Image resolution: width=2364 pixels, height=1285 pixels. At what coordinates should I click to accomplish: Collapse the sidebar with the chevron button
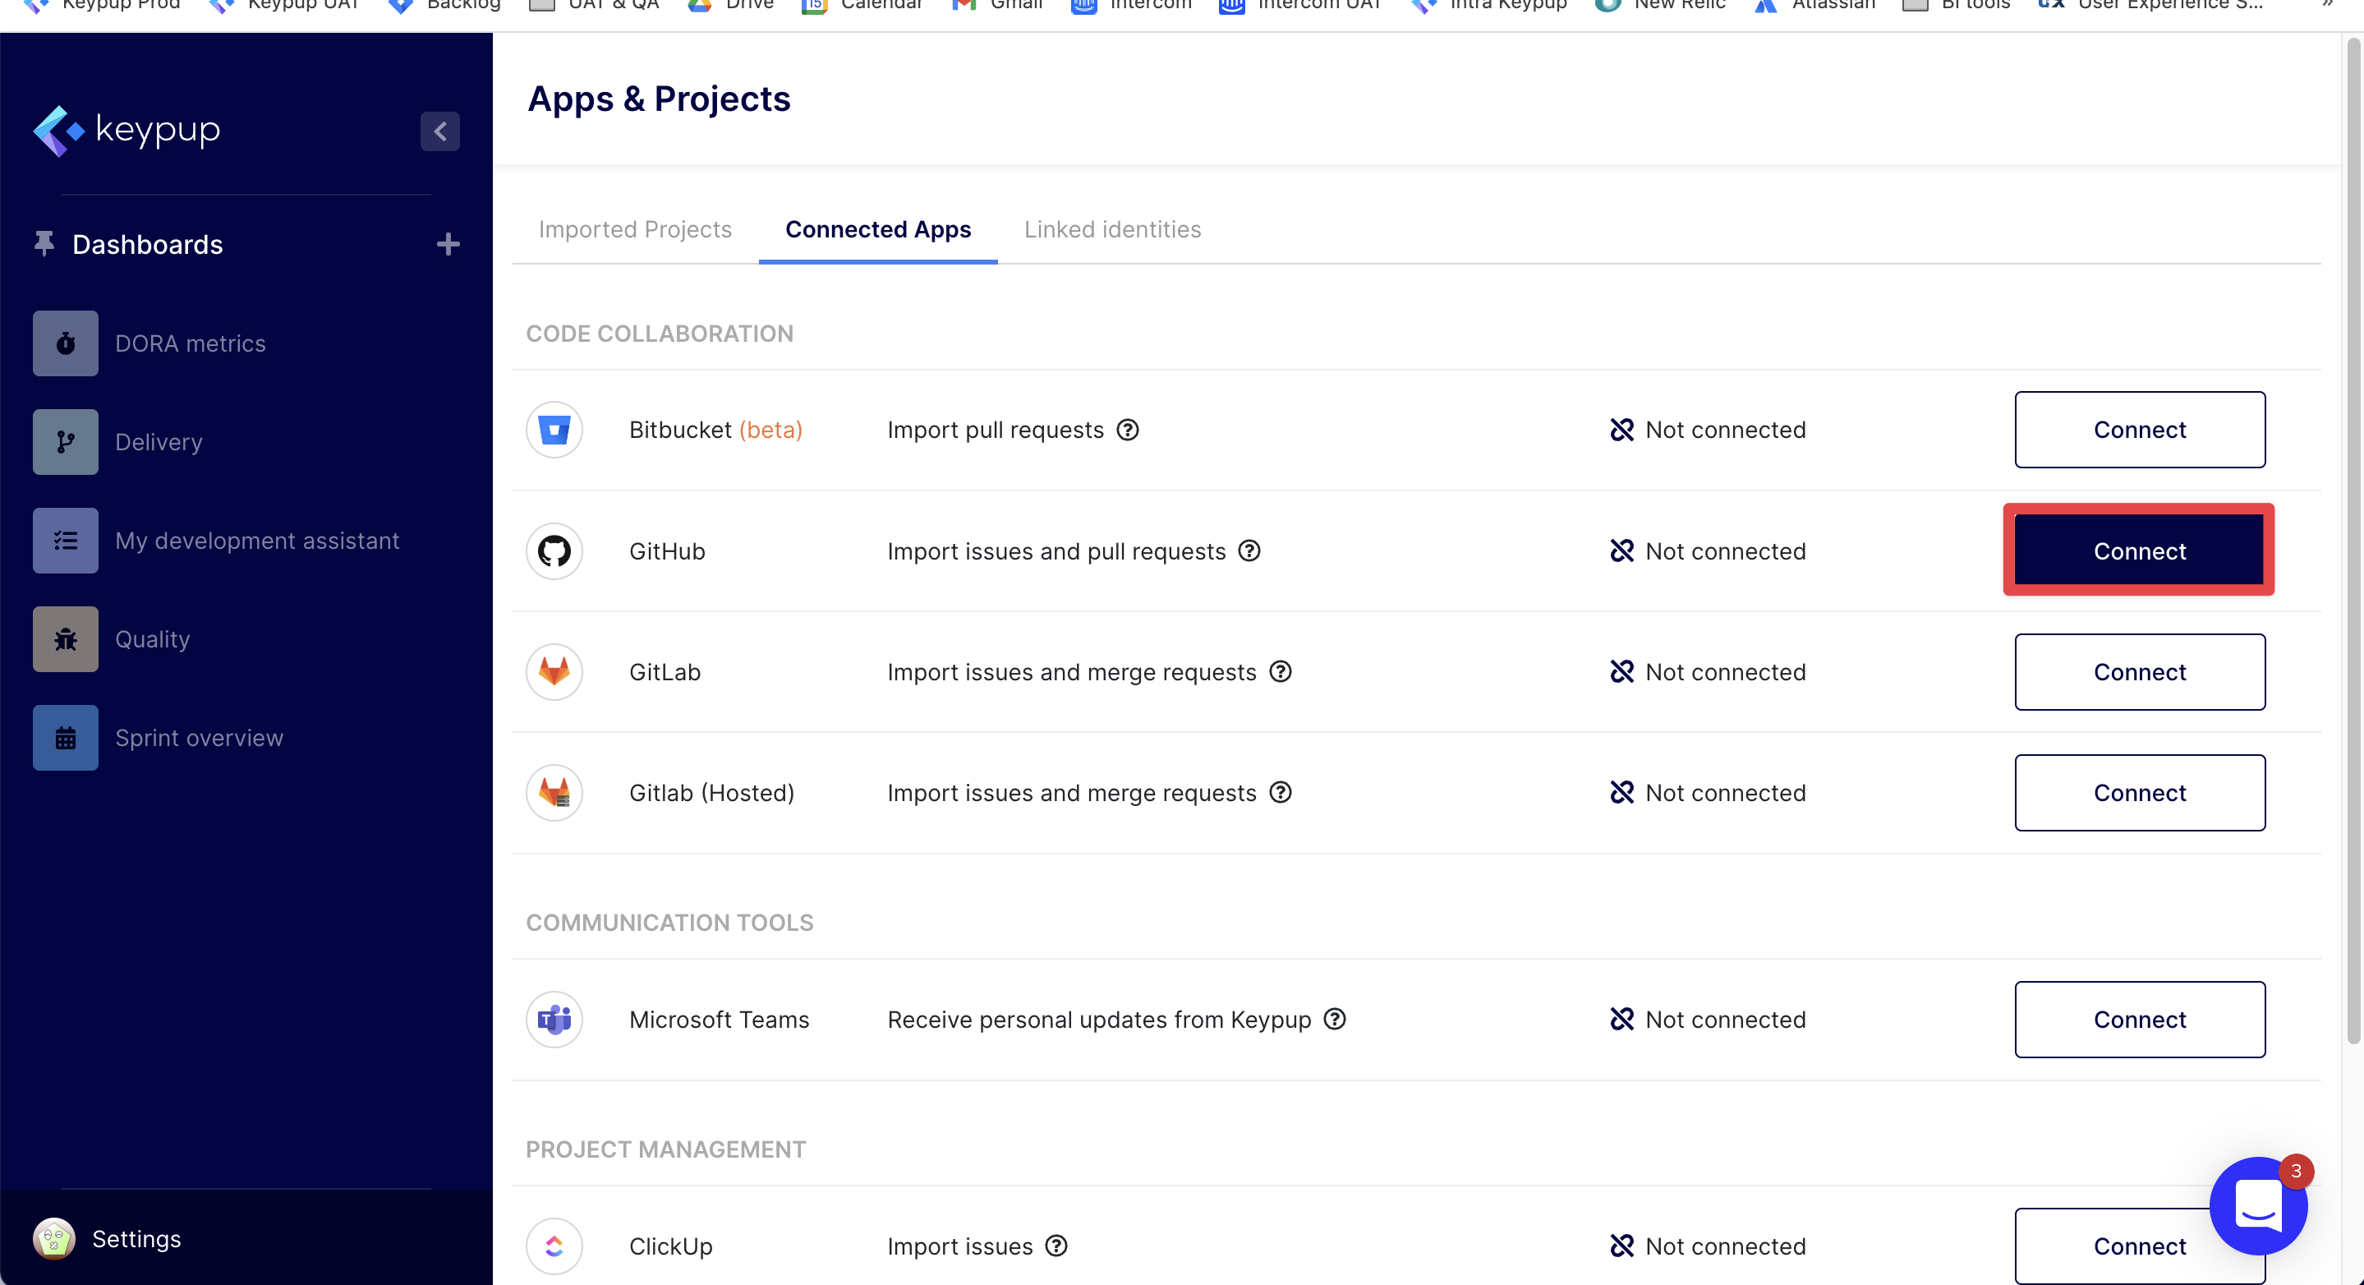[x=439, y=131]
